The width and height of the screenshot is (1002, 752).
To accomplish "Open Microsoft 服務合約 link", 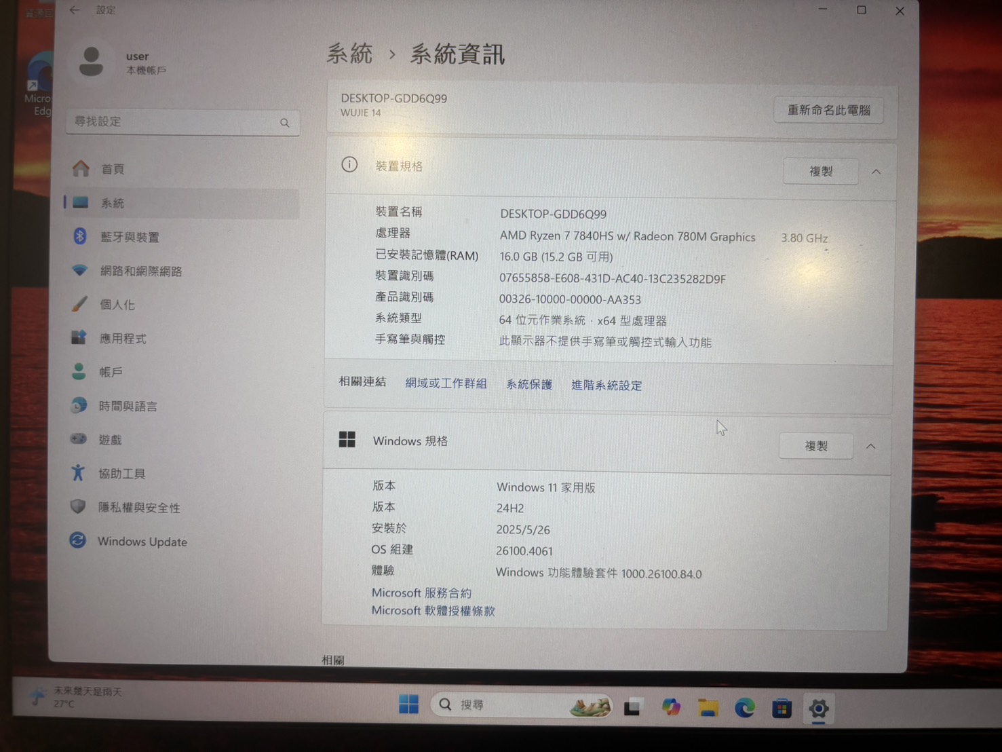I will pyautogui.click(x=421, y=593).
